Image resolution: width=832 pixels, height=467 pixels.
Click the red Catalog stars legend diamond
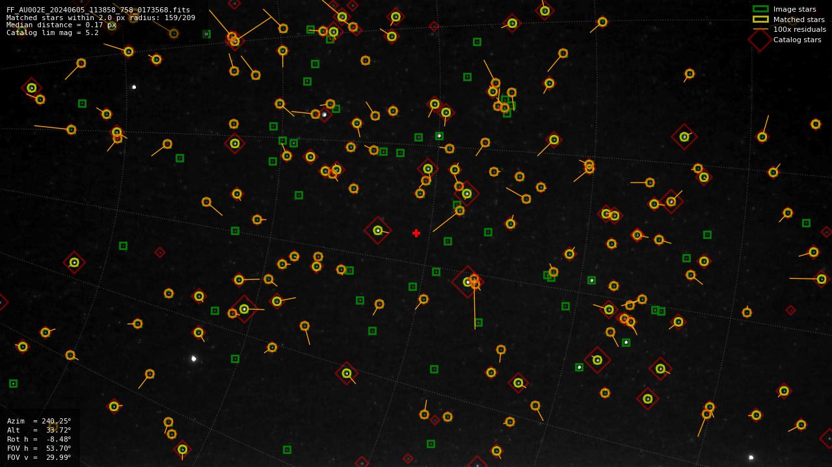click(760, 40)
